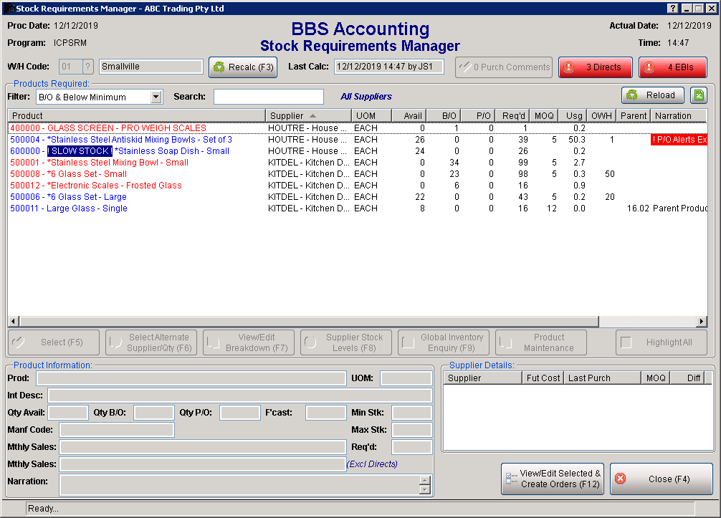
Task: Click the Avail column header
Action: [409, 115]
